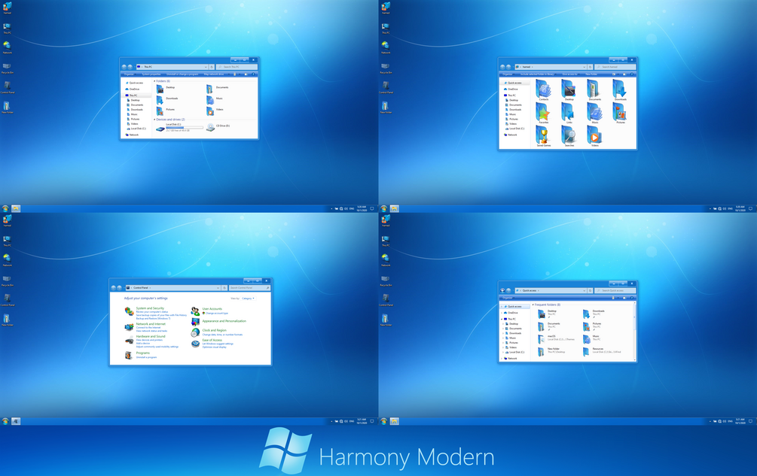
Task: Click the Local Disk (C:) capacity bar in This PC window
Action: tap(185, 127)
